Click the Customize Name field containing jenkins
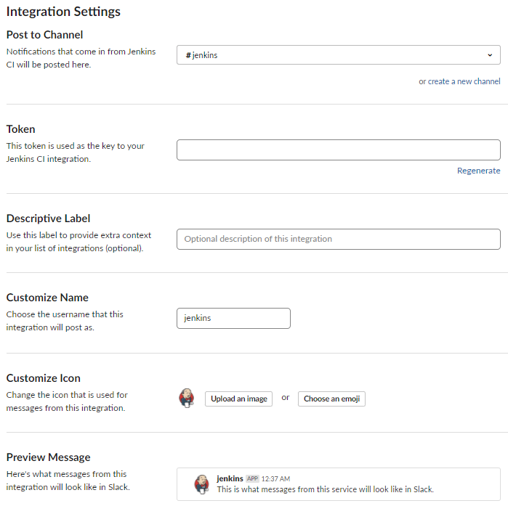The image size is (508, 506). coord(233,318)
